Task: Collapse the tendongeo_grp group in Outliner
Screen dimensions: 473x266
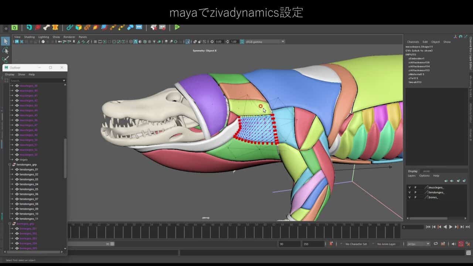Action: coord(10,164)
